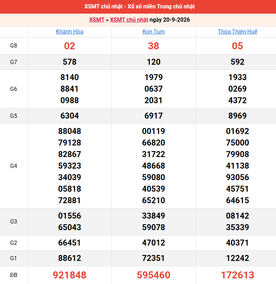
Task: Click G4 result 65210
Action: point(154,201)
